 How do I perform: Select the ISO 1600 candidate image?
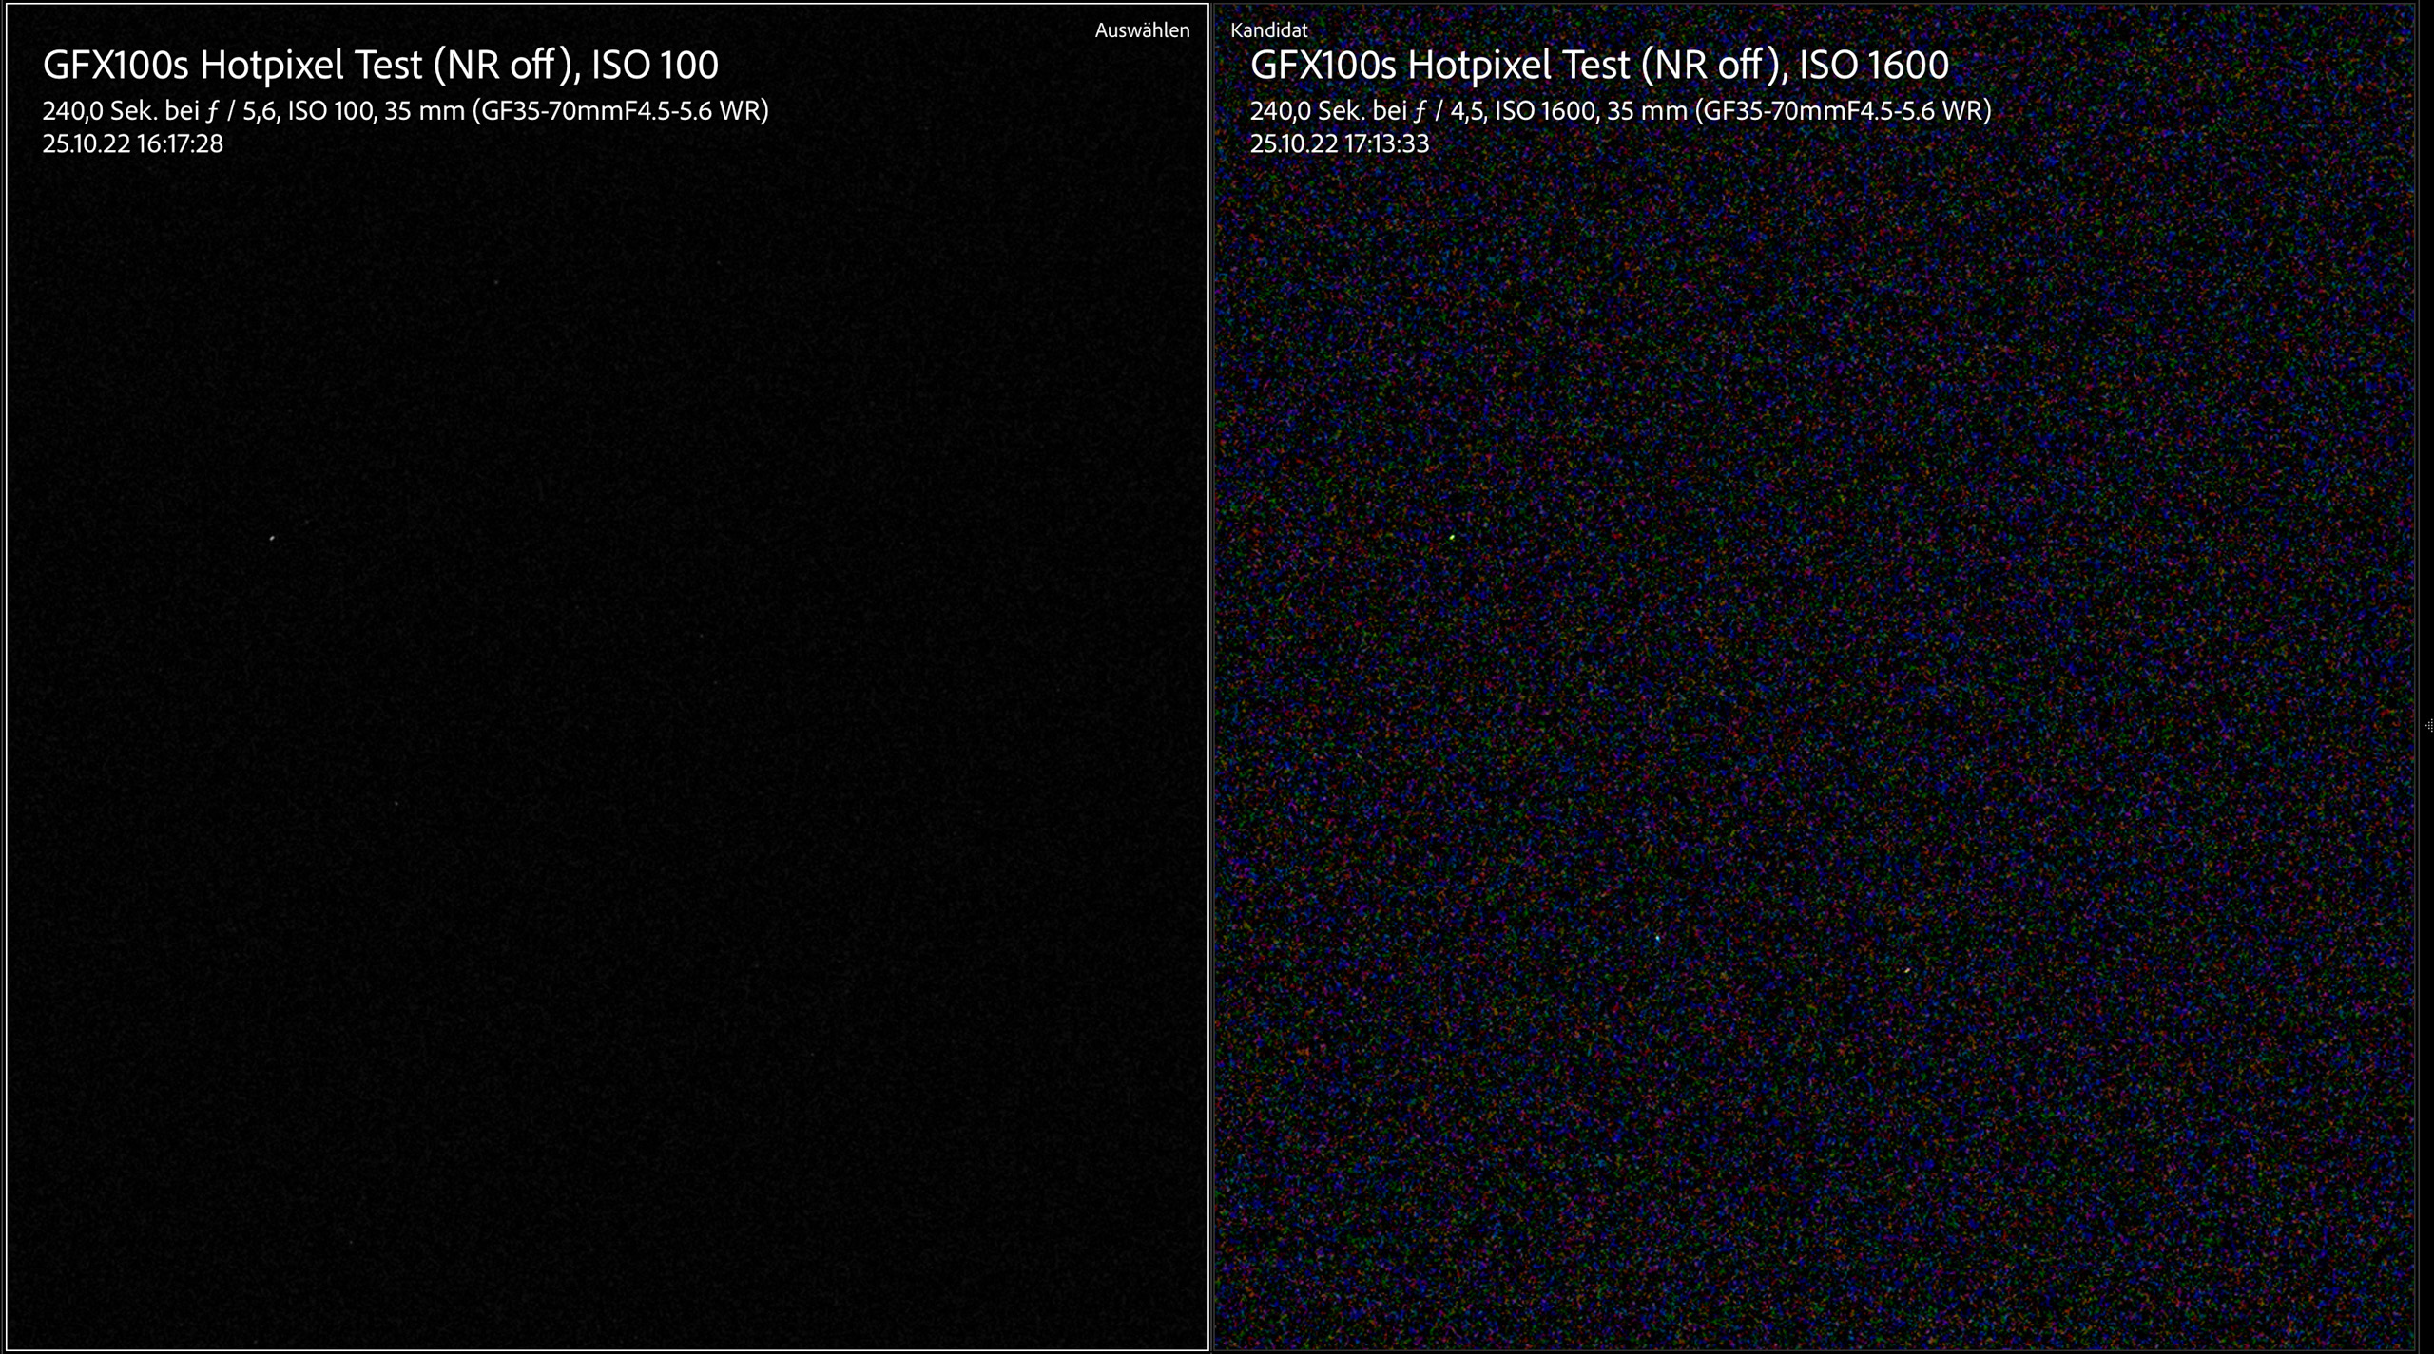tap(1815, 677)
